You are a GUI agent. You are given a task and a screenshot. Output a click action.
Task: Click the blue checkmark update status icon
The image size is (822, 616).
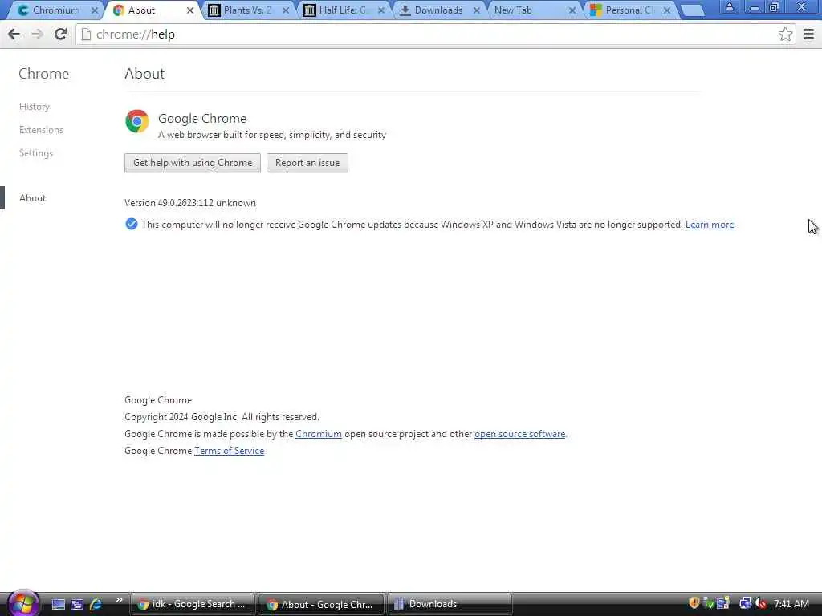tap(132, 225)
